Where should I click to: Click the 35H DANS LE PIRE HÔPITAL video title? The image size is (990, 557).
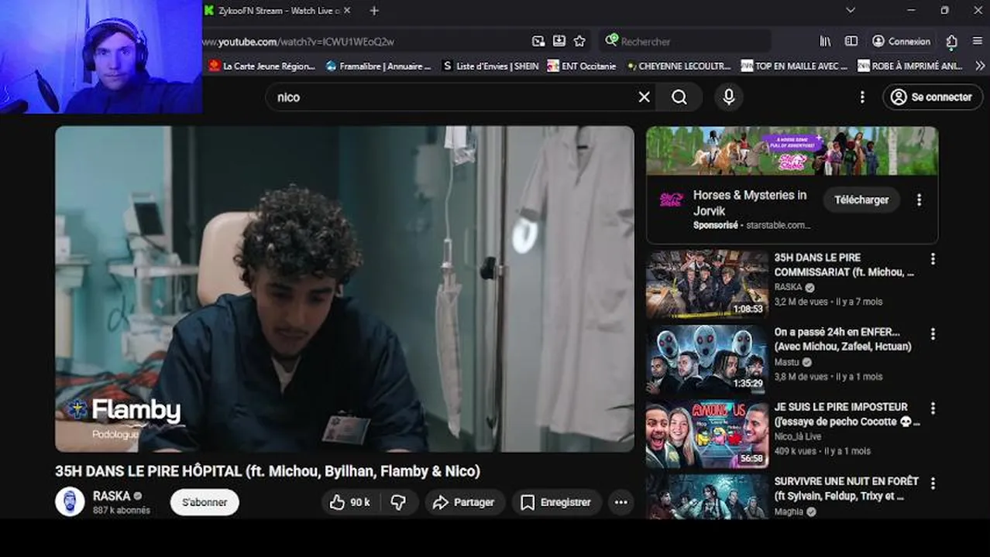pos(267,470)
